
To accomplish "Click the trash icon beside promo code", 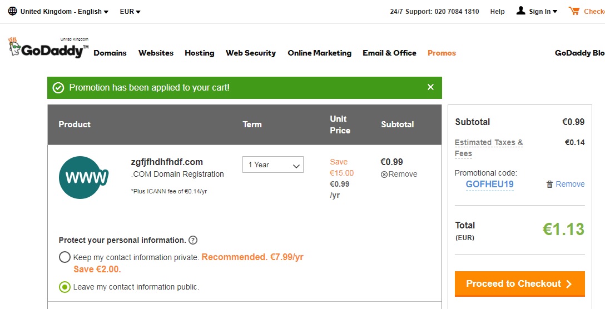I will coord(550,185).
